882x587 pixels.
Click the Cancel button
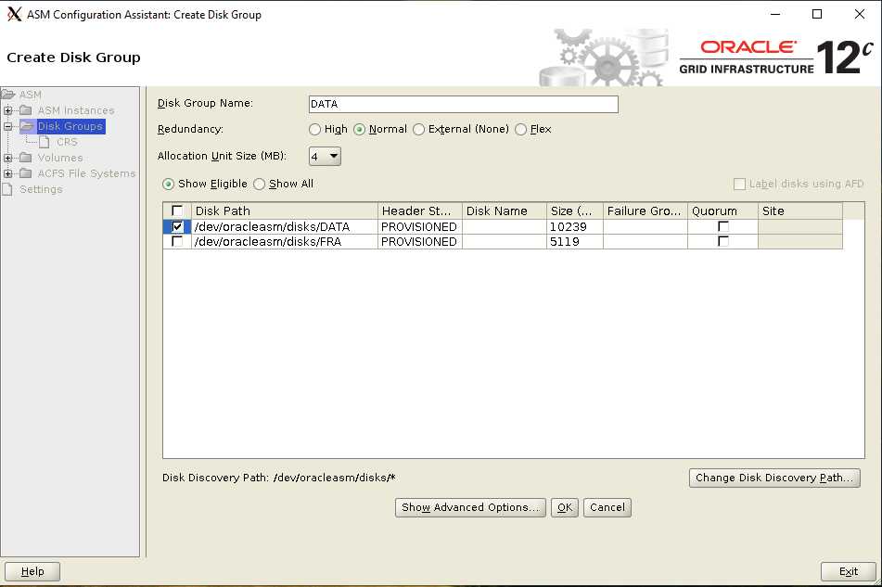pos(607,507)
